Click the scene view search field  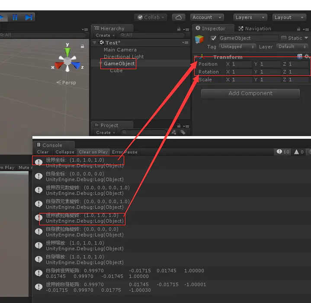43,35
